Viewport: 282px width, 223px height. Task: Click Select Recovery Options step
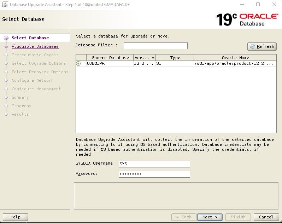point(40,72)
